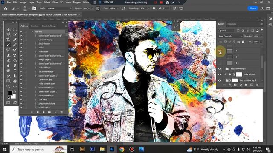Hide the color adjust layer
This screenshot has height=153, width=273.
pyautogui.click(x=220, y=74)
